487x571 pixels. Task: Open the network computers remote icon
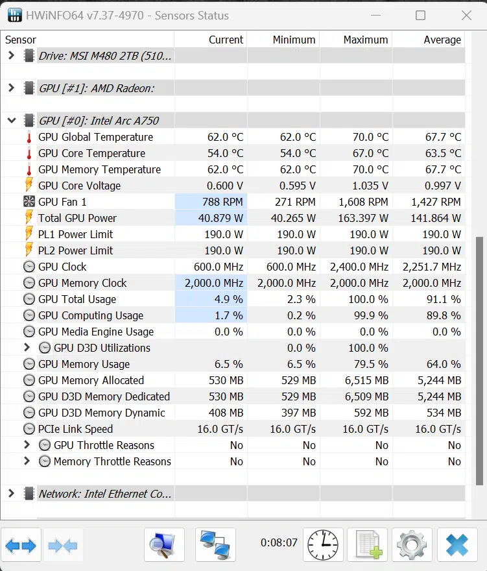pyautogui.click(x=215, y=545)
